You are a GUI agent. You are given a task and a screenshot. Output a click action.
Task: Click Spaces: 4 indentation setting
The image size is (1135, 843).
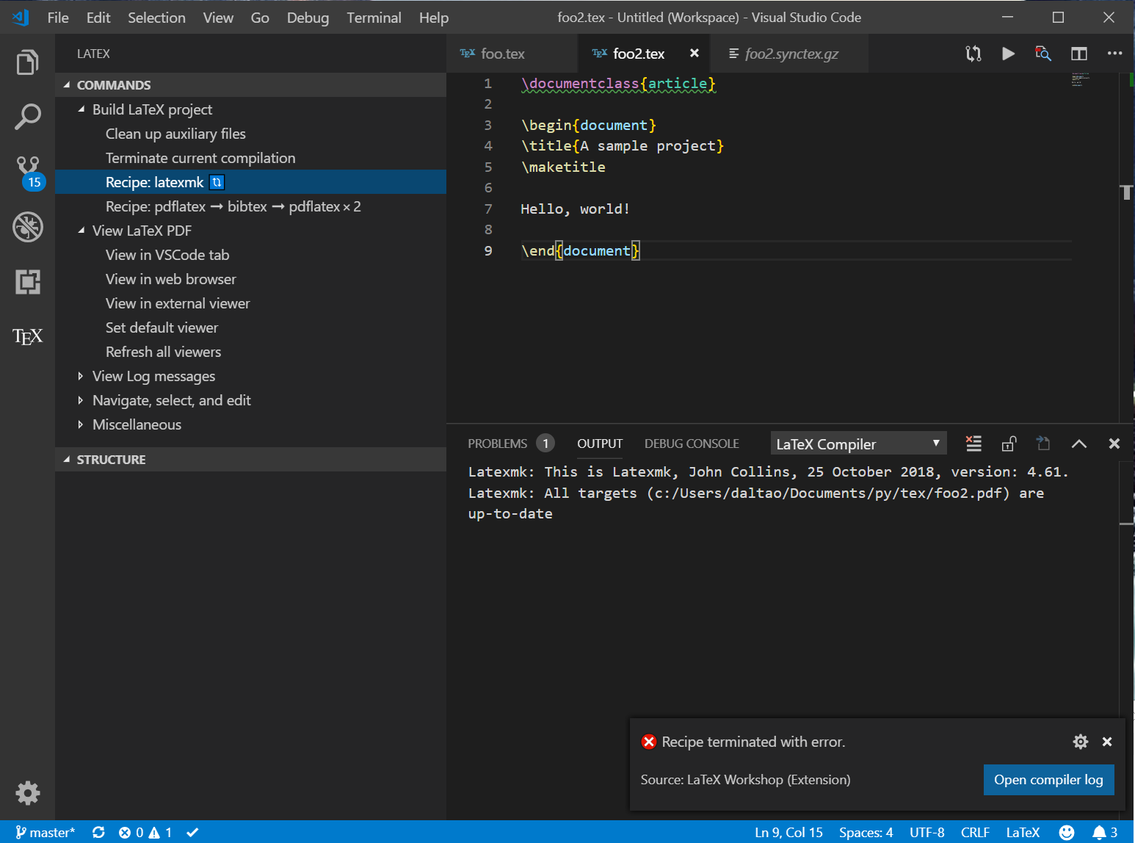(866, 832)
